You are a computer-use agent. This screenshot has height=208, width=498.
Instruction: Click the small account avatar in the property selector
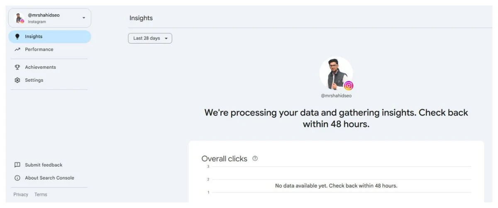point(19,18)
